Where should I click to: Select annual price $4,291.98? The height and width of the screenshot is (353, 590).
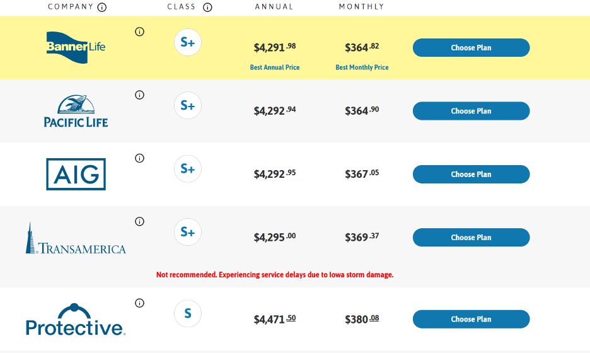(275, 47)
